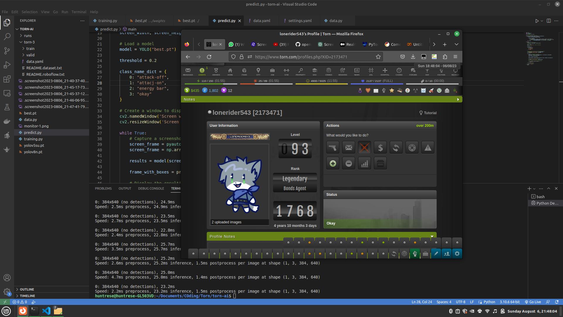Open the Items page icon

244,71
